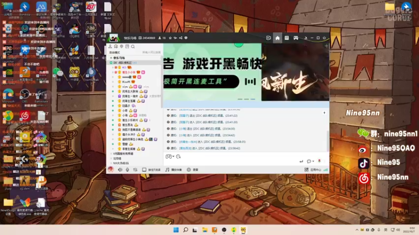Click the user avatar in bottom-left of YY
The image size is (419, 235).
111,169
